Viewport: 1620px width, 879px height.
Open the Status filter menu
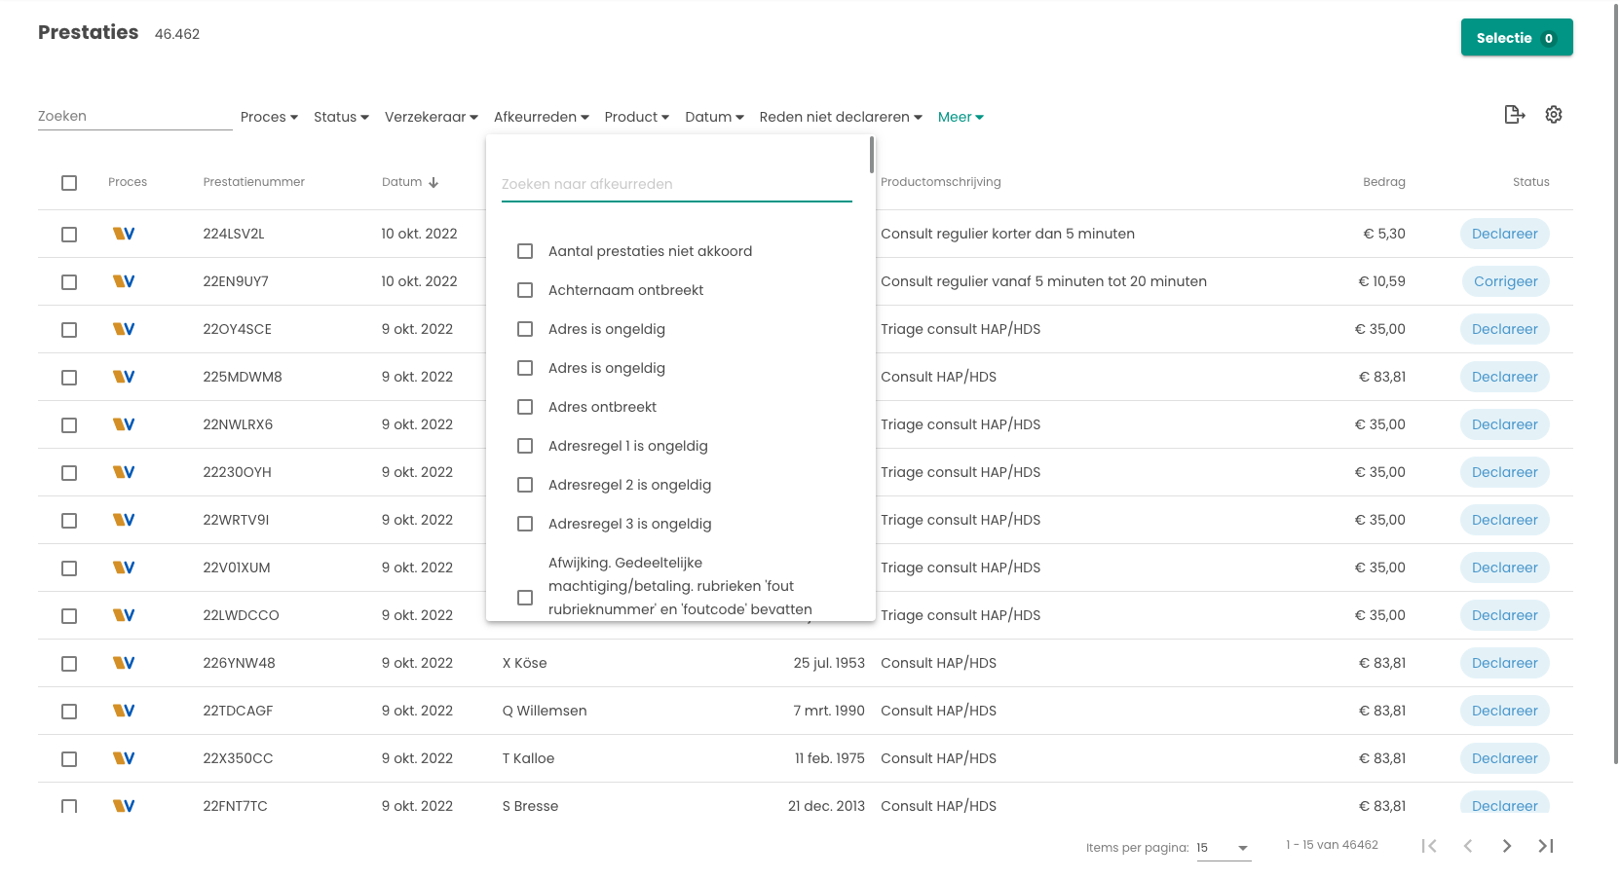(x=341, y=117)
